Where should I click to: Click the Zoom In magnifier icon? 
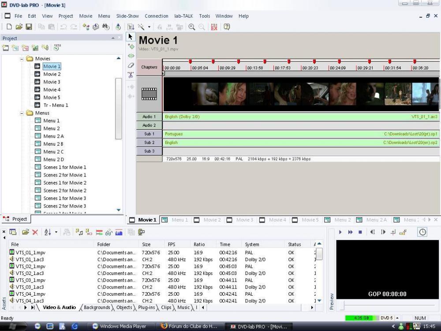[192, 27]
